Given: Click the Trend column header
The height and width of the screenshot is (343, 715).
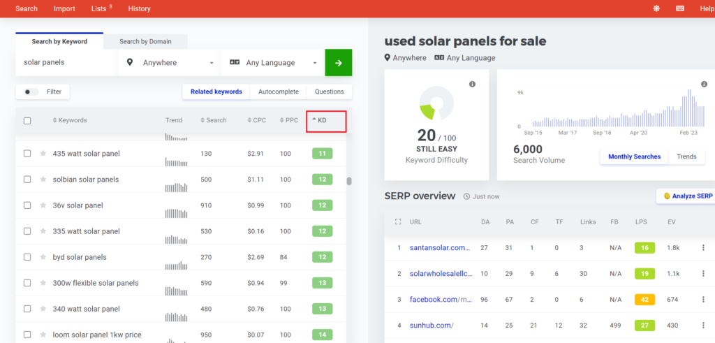Looking at the screenshot, I should [x=174, y=120].
